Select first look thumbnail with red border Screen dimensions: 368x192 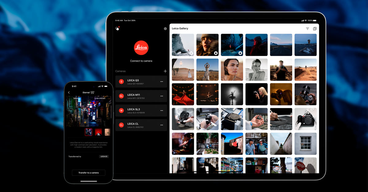(x=89, y=132)
